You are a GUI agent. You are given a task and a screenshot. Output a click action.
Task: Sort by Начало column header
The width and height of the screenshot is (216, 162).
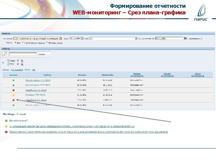pyautogui.click(x=82, y=75)
